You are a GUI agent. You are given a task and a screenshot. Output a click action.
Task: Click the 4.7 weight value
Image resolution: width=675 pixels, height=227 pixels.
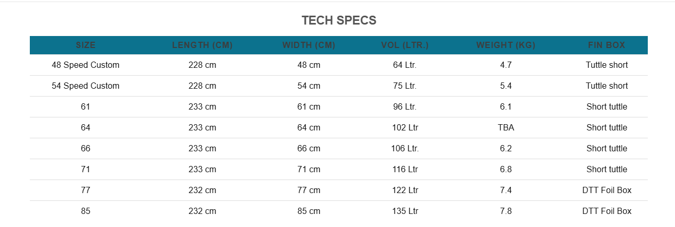pos(506,65)
